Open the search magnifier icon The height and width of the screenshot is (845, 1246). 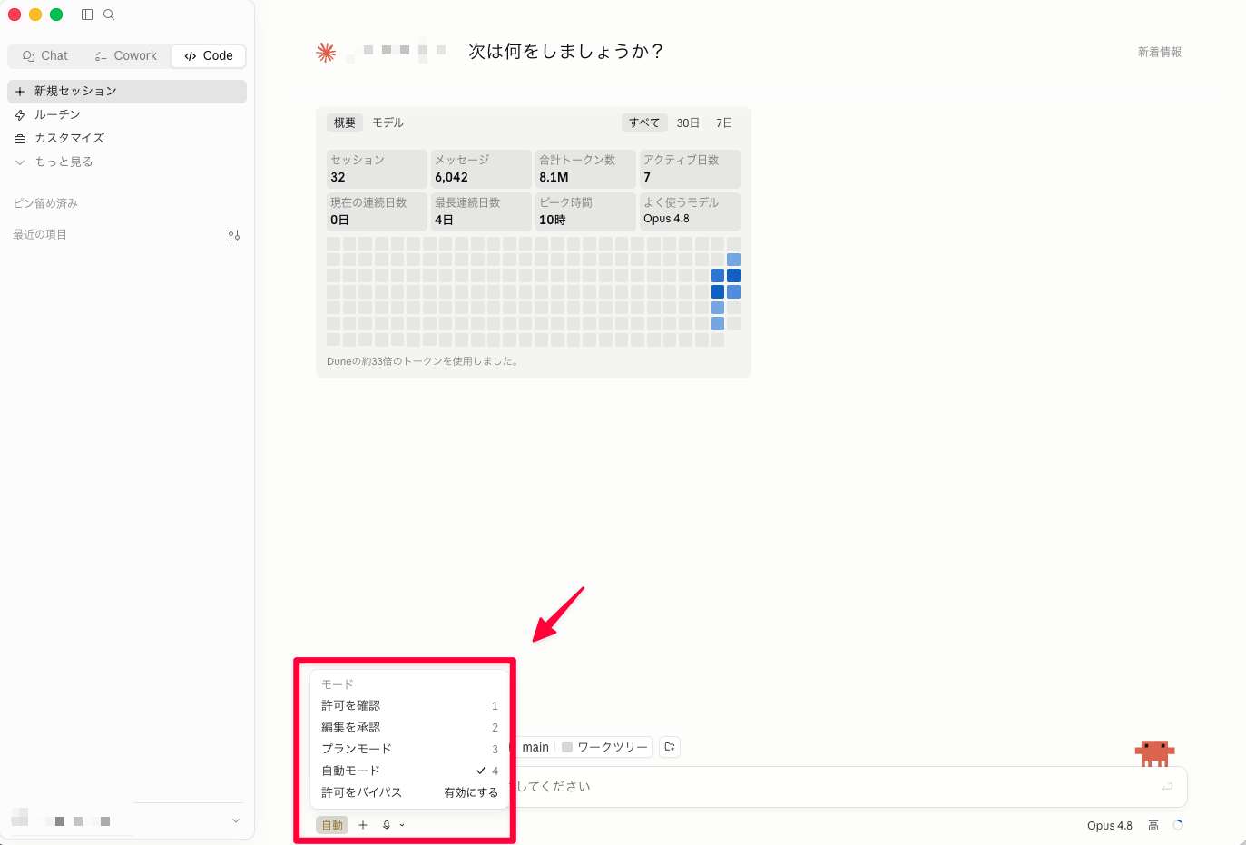(x=109, y=15)
